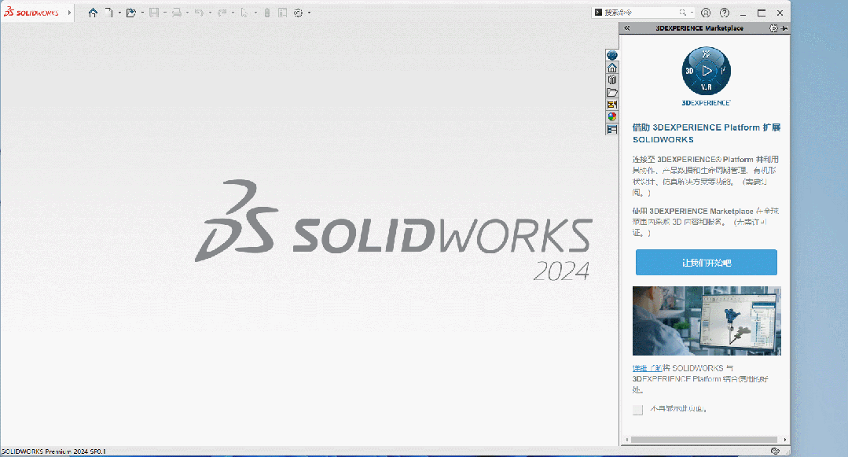
Task: Open the dropdown arrow beside Open
Action: pos(142,13)
